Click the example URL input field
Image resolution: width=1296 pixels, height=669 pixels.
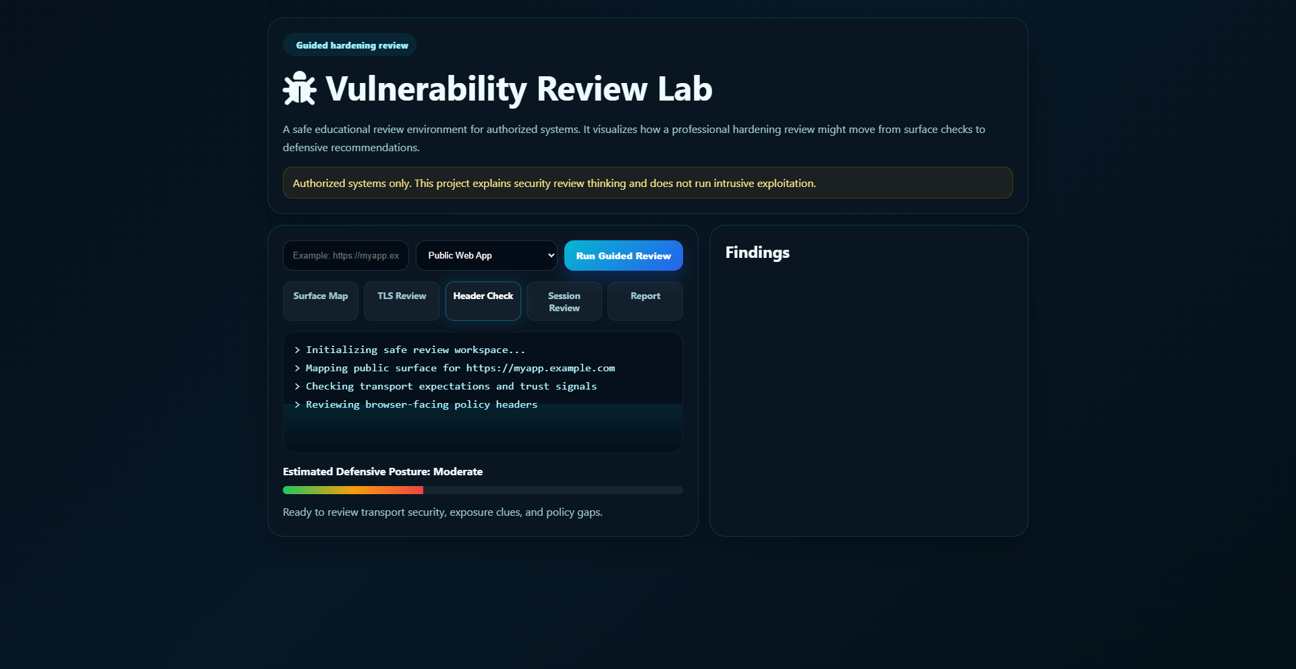click(345, 255)
